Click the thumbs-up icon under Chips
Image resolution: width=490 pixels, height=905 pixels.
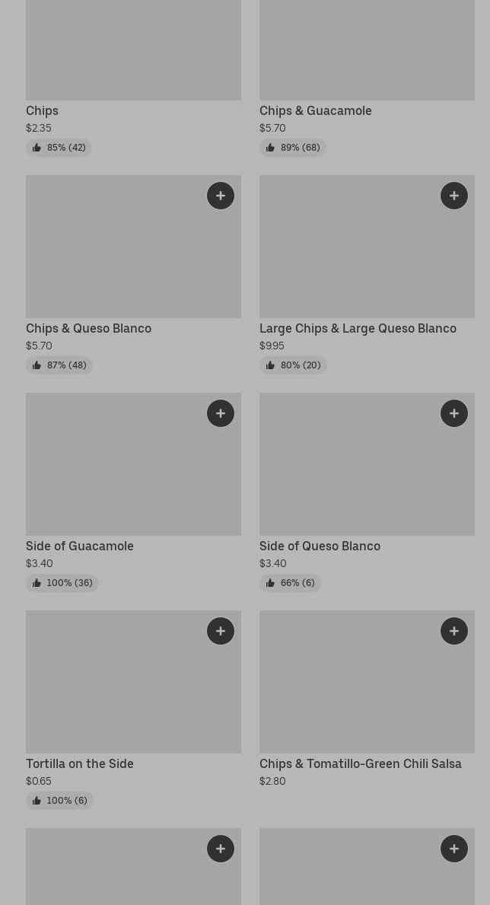click(37, 148)
